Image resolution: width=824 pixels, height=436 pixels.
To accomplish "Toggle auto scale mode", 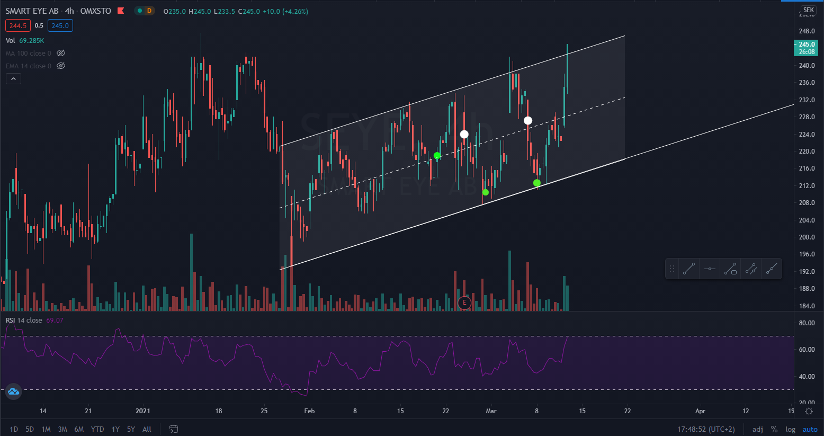I will pos(810,429).
